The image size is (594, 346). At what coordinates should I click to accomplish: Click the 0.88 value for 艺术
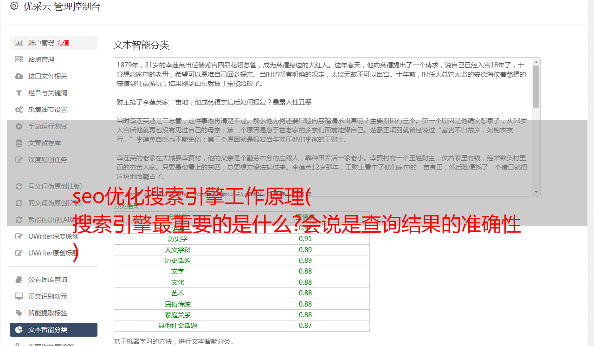point(305,293)
